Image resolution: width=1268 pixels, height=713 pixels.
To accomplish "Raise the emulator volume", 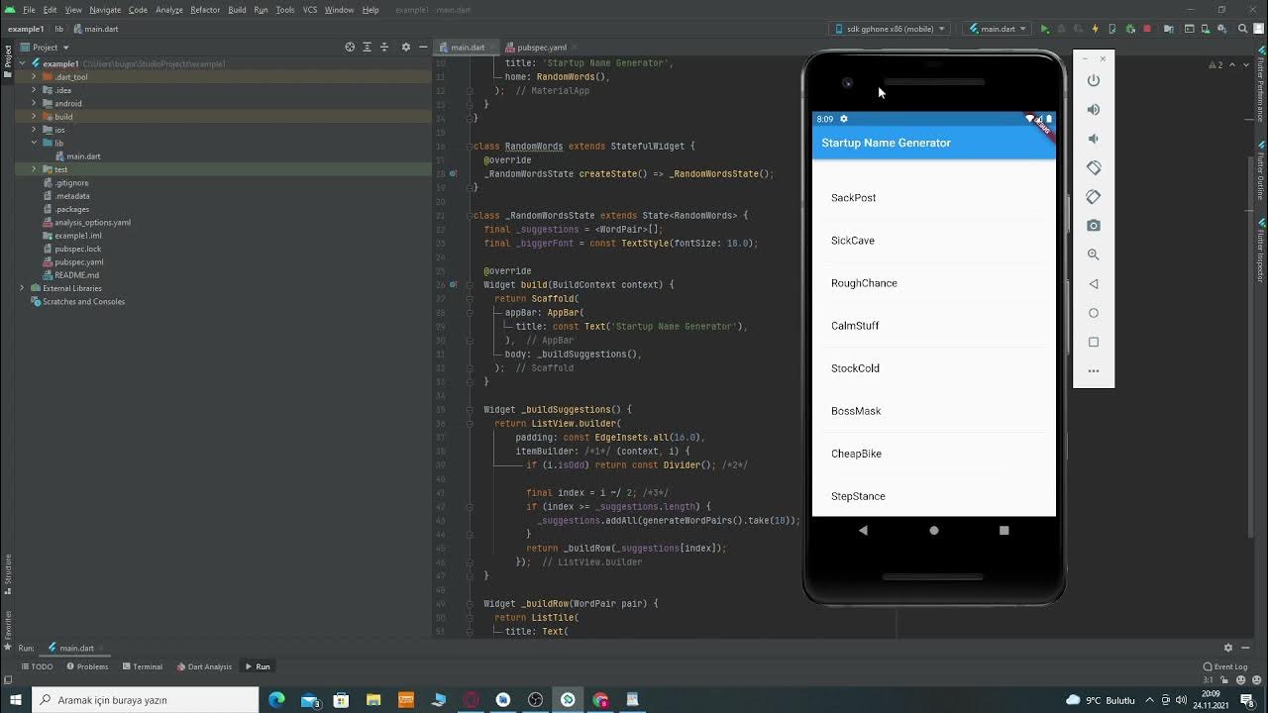I will (1094, 110).
